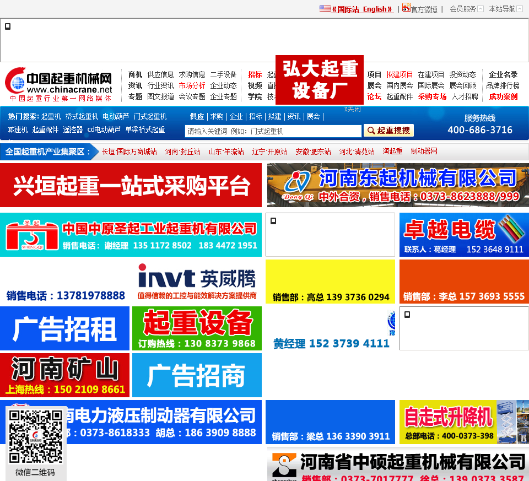This screenshot has height=481, width=529.
Task: Click the 起重搜搜 search button
Action: (388, 131)
